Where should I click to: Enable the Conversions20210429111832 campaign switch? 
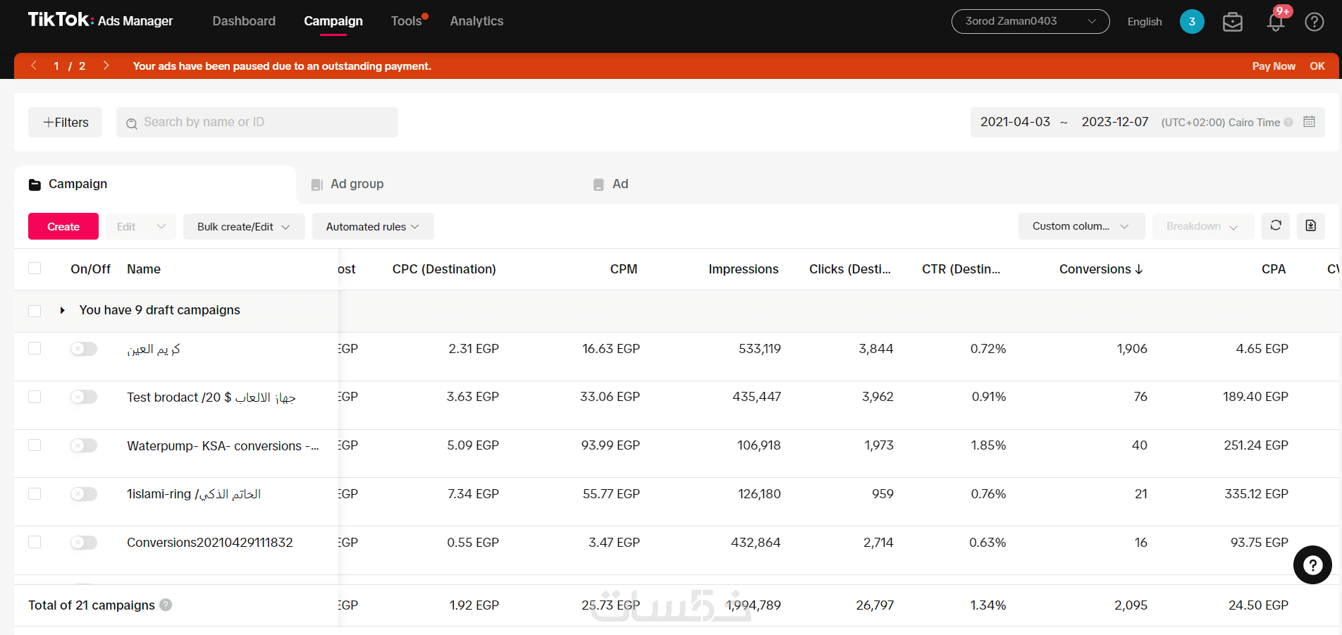click(x=84, y=543)
